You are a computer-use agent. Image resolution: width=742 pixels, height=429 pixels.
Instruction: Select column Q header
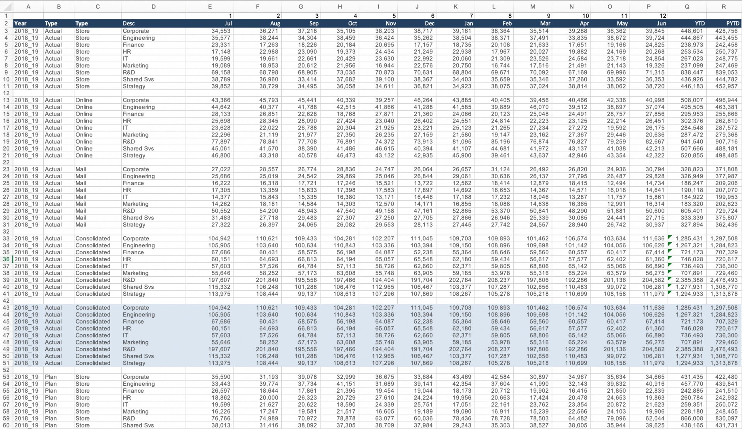687,7
